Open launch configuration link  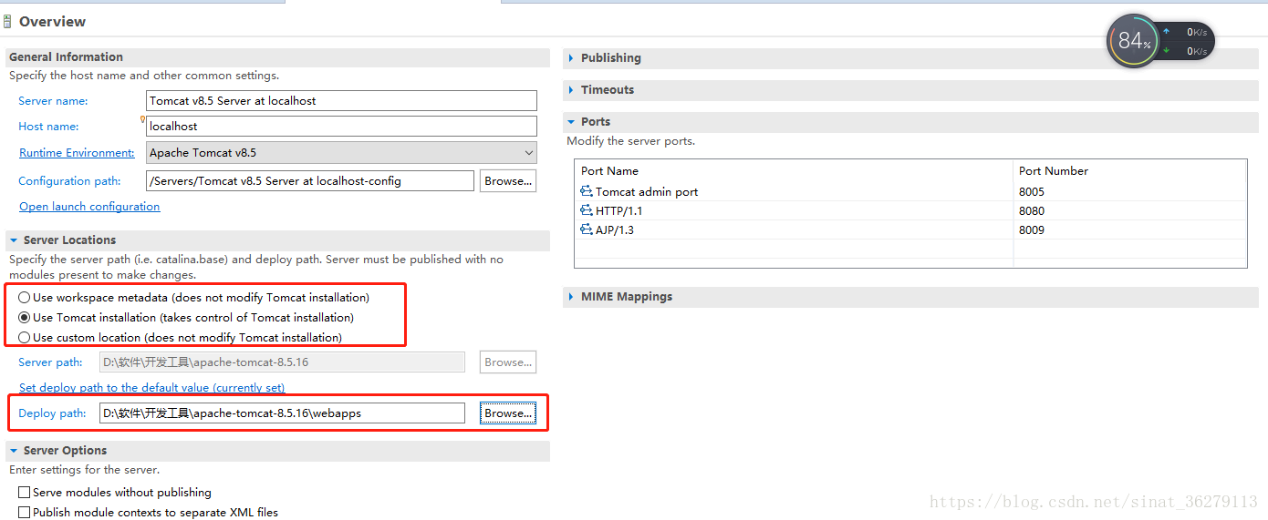point(89,207)
